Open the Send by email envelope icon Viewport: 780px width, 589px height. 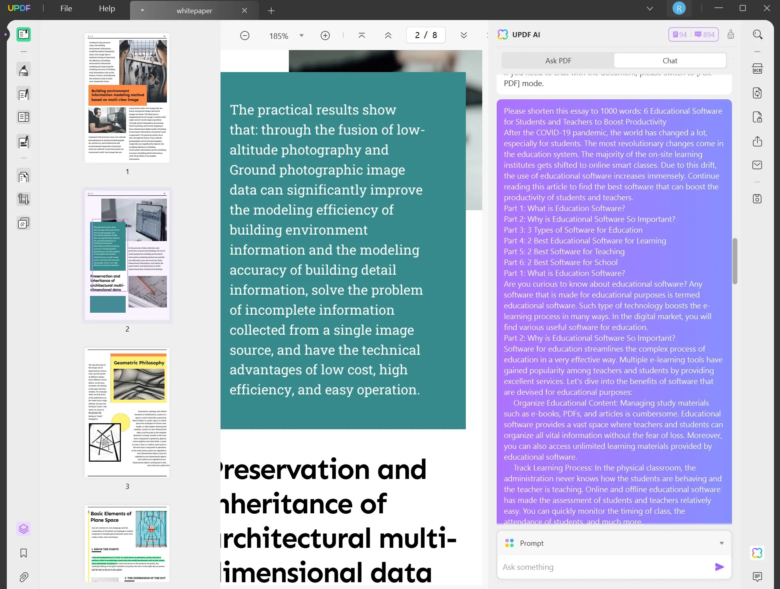click(757, 165)
